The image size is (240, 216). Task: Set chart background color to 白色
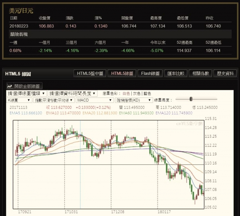pos(126,93)
